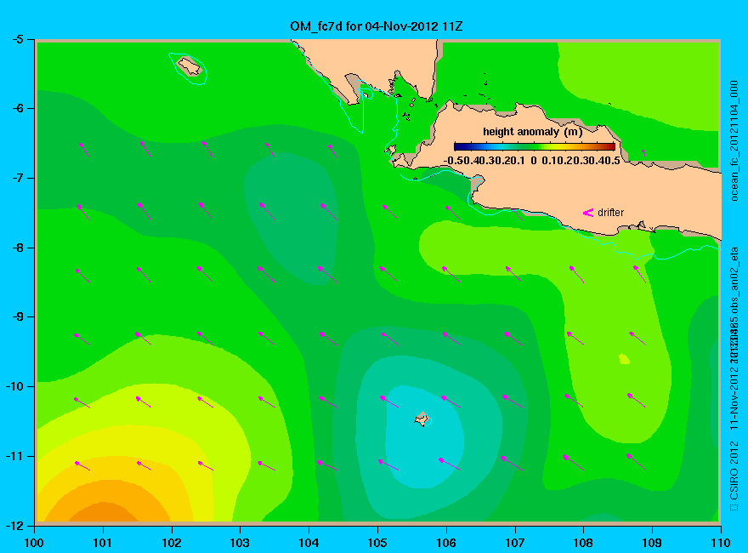
Task: Click the y-axis tick label -11
Action: (14, 456)
